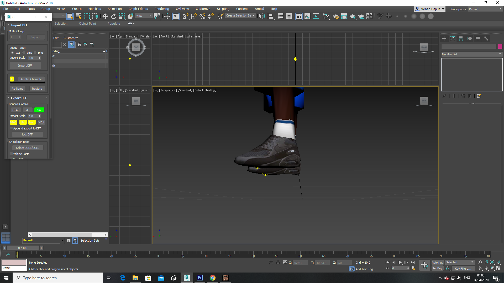Tick the Vehicle Parts checkbox
504x283 pixels.
11,154
